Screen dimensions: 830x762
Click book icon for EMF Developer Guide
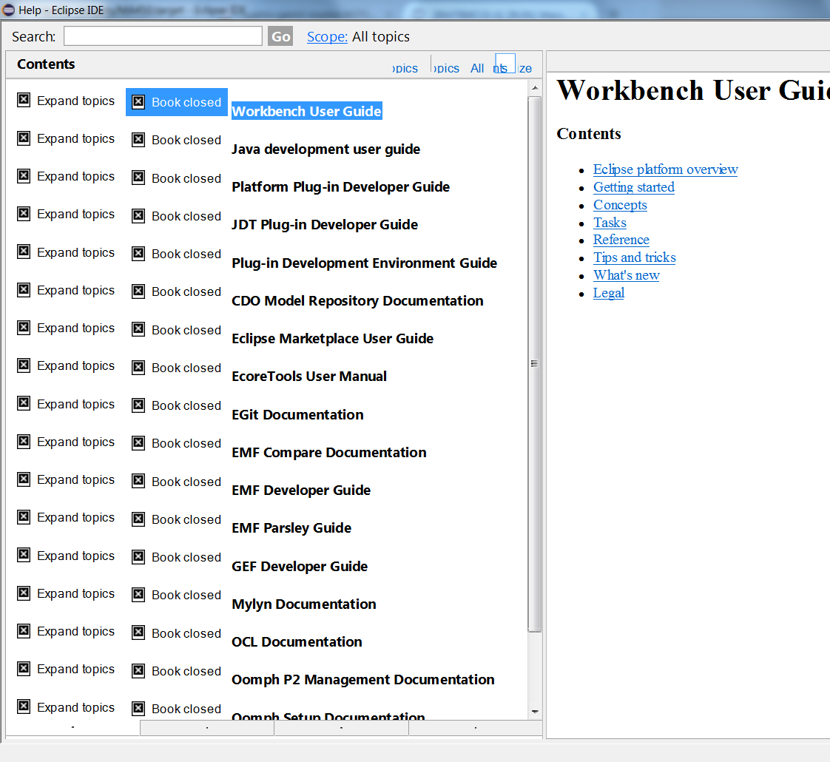pyautogui.click(x=138, y=482)
